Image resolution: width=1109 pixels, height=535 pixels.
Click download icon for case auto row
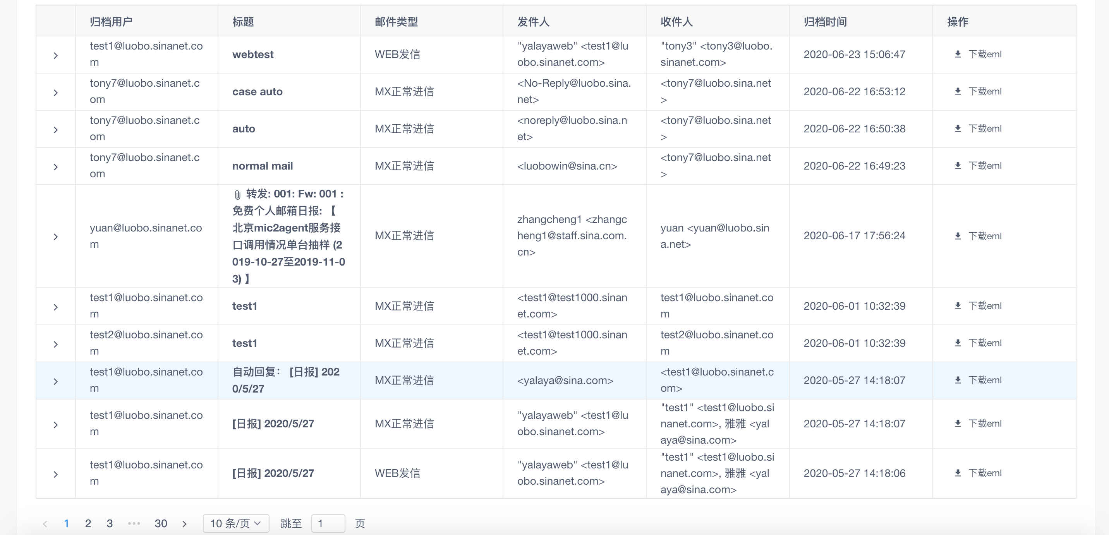(958, 91)
